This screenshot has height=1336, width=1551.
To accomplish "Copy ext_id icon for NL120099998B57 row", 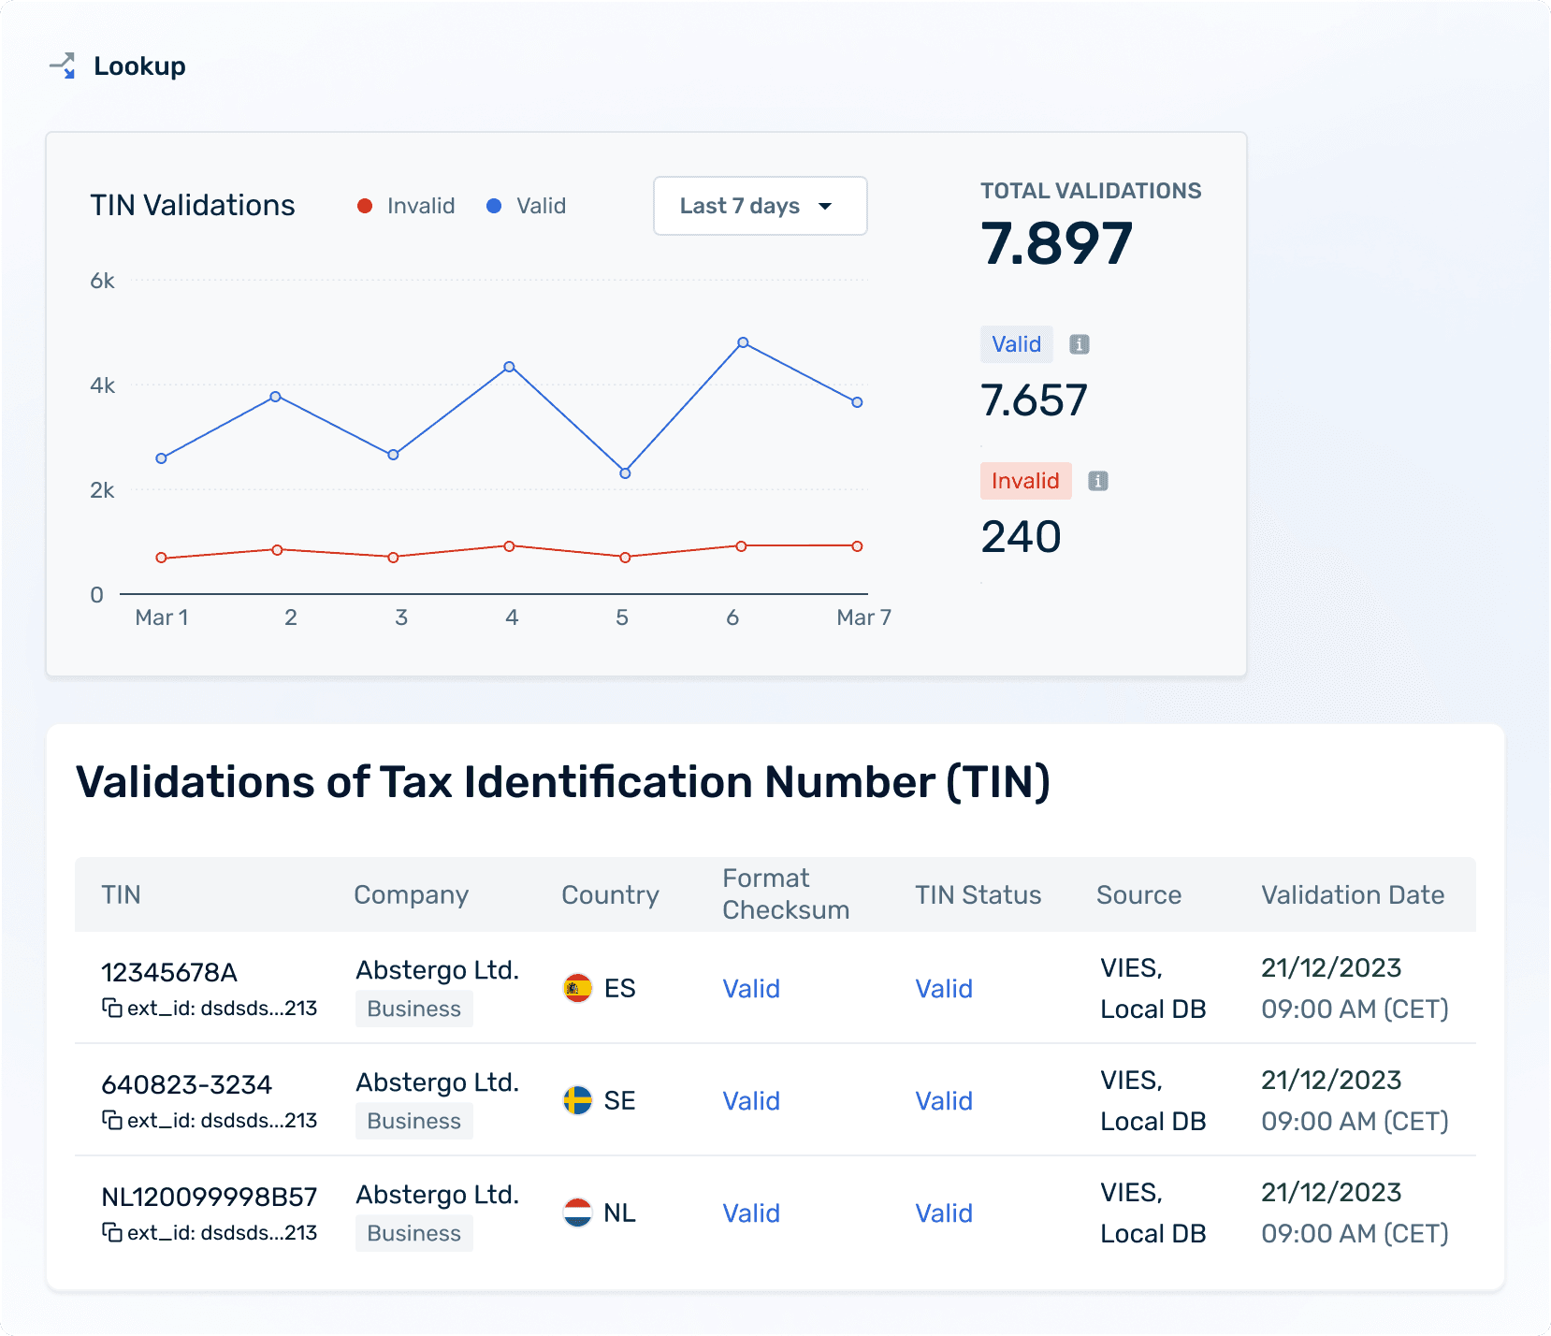I will (x=111, y=1232).
